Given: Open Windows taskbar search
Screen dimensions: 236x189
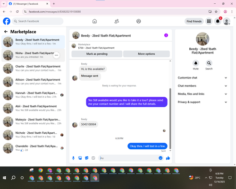Looking at the screenshot, I should pos(13,178).
